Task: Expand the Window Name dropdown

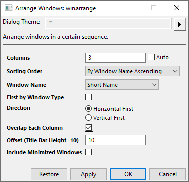Action: point(122,85)
